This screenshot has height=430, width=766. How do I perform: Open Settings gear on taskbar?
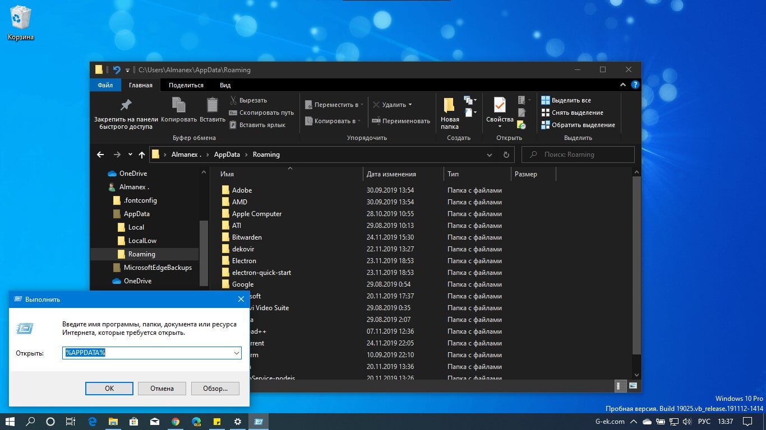tap(238, 422)
